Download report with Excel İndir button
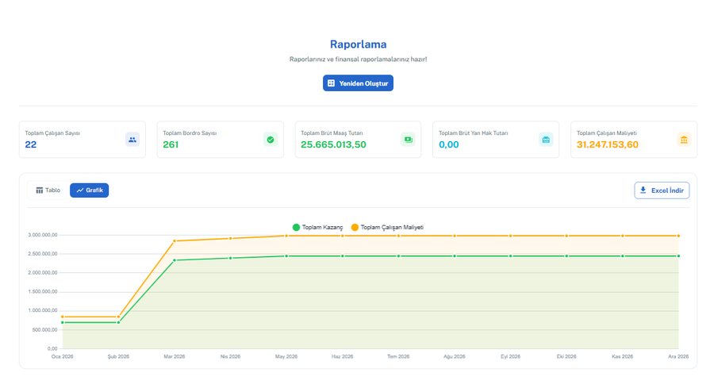The width and height of the screenshot is (714, 388). click(662, 190)
